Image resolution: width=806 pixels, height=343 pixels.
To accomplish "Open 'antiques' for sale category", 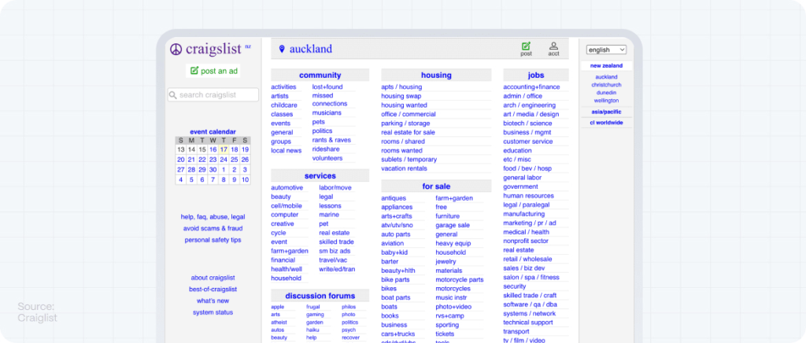I will tap(394, 198).
